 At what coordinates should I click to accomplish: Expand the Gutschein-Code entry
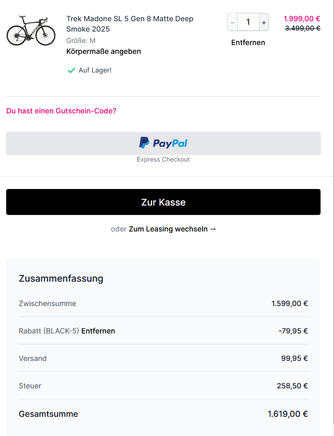[61, 111]
